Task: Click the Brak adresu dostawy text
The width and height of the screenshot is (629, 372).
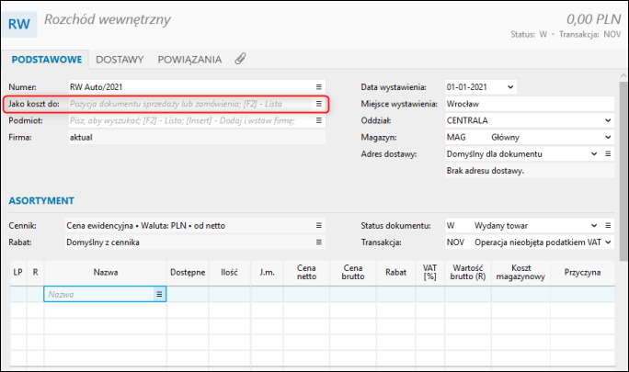Action: (x=485, y=171)
